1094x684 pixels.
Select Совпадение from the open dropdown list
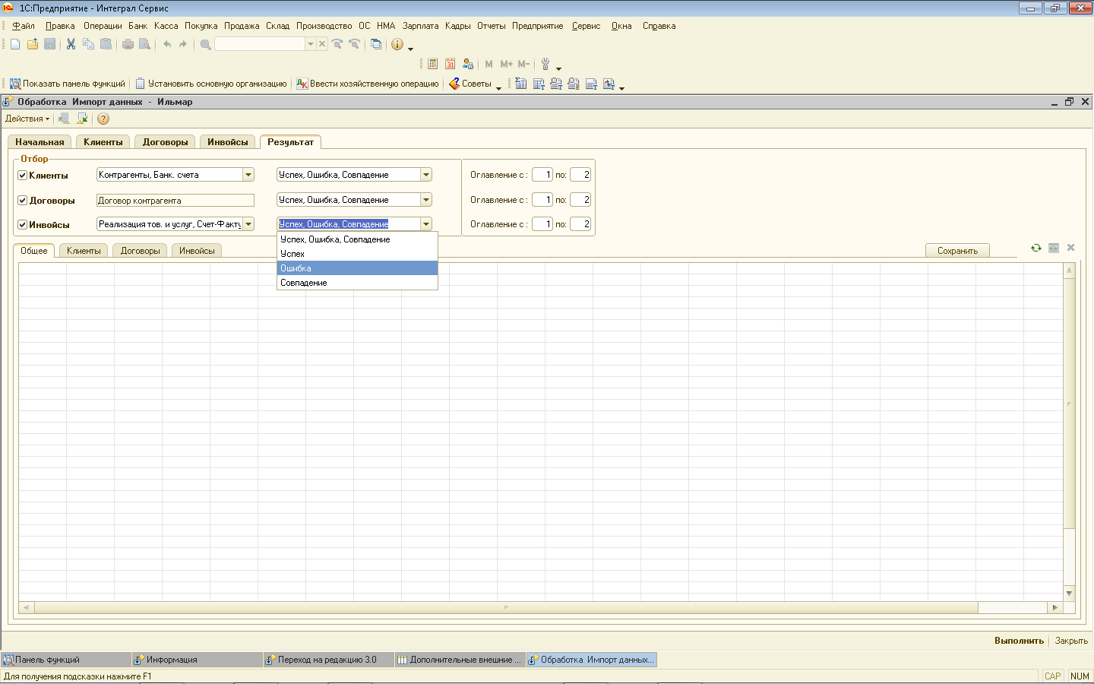(x=304, y=283)
